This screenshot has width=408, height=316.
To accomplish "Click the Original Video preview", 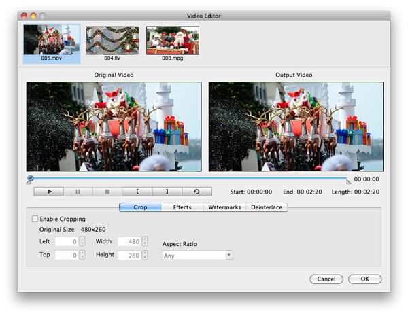I will point(114,126).
